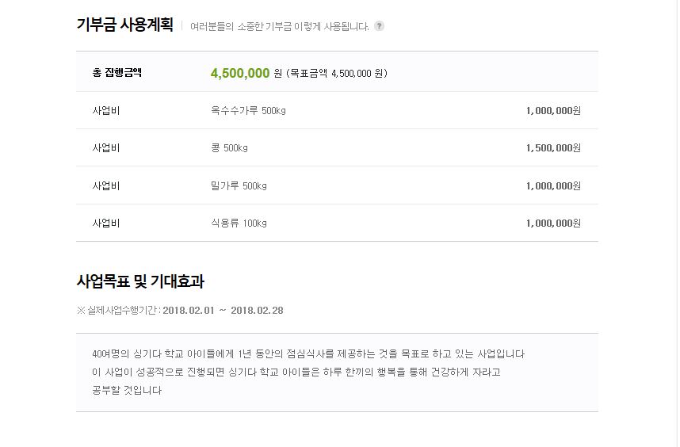
Task: Click the 기부금 사용계획 heading
Action: [x=125, y=25]
